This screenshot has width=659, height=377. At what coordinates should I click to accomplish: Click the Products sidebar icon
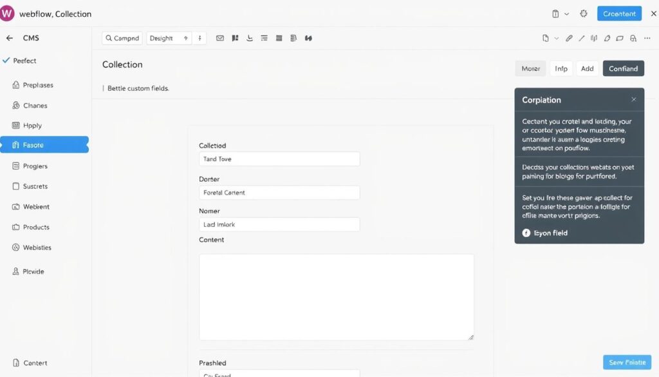15,227
